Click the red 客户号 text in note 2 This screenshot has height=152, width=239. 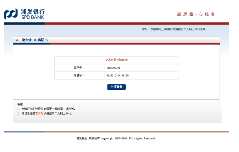(39, 113)
